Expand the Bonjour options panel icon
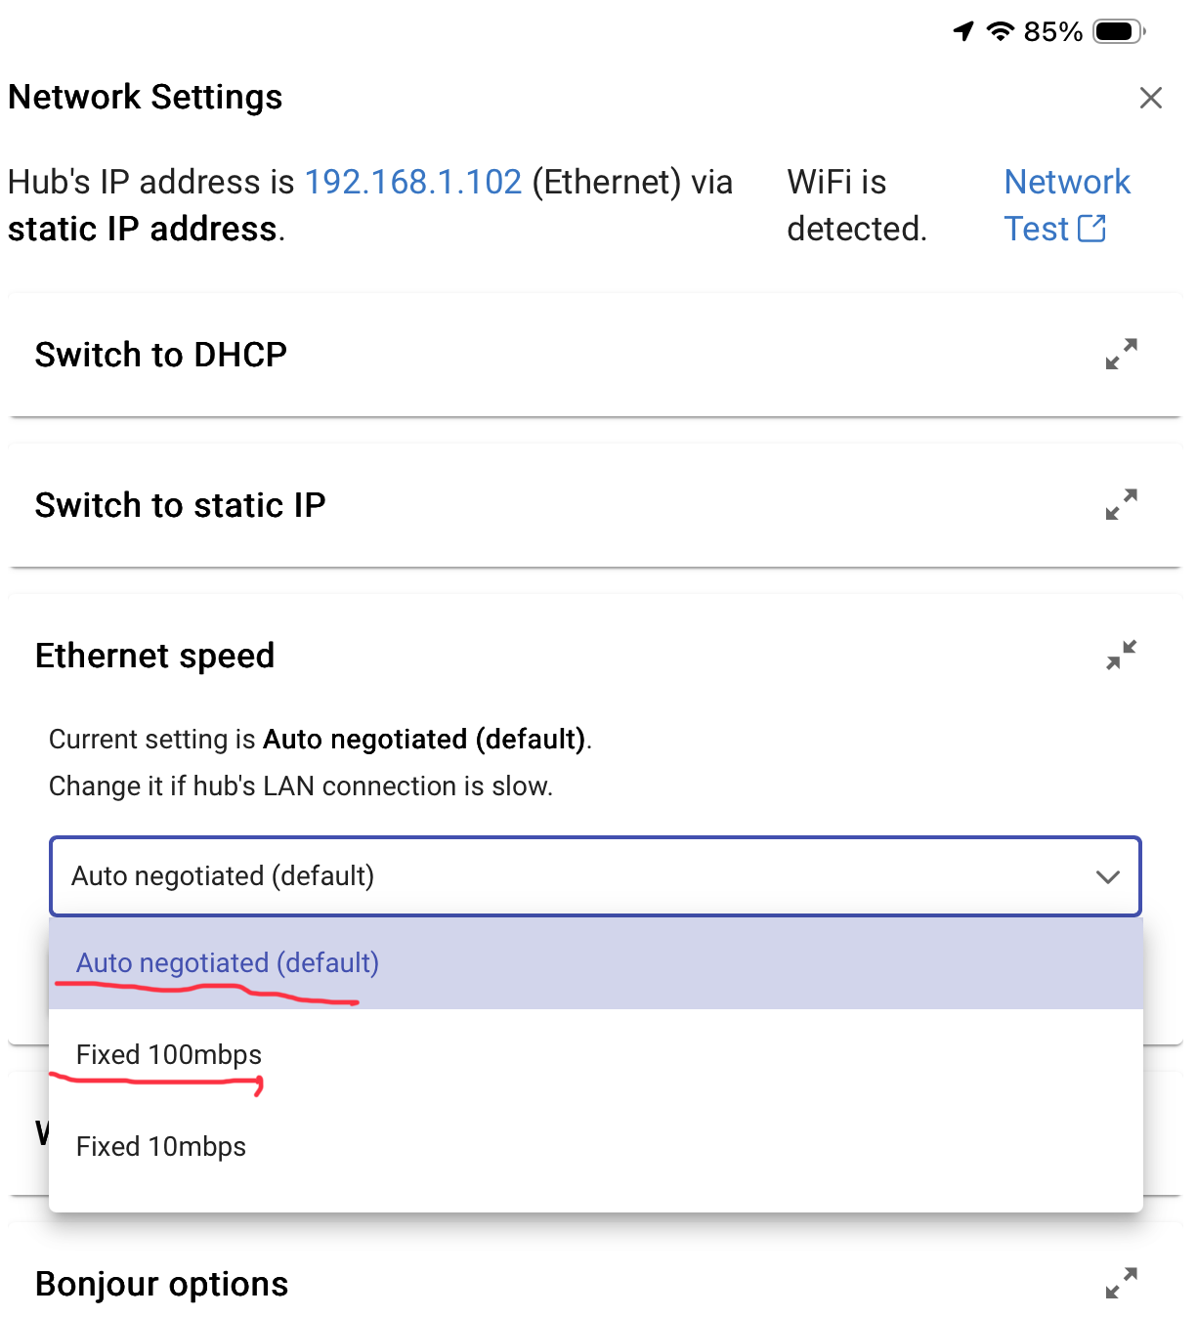This screenshot has height=1317, width=1197. (1121, 1283)
